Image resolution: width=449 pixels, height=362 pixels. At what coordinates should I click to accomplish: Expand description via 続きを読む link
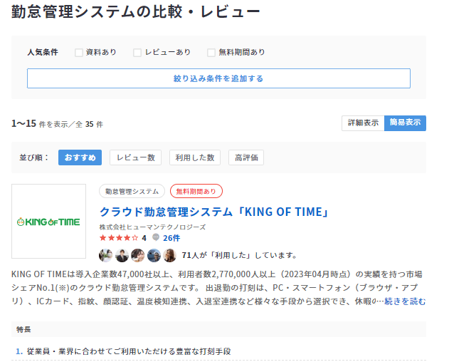pyautogui.click(x=405, y=301)
